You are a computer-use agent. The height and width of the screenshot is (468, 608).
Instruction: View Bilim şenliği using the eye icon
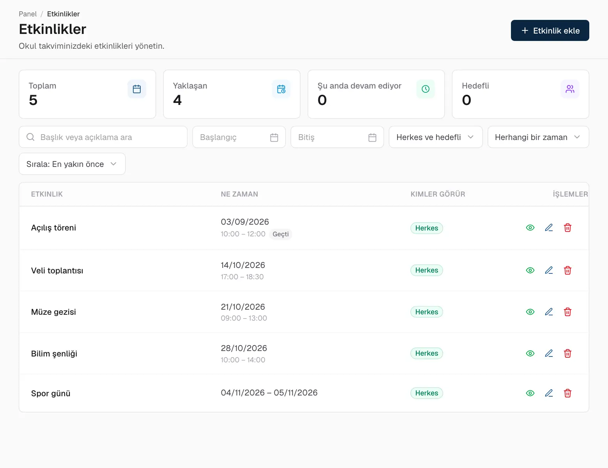(x=530, y=353)
